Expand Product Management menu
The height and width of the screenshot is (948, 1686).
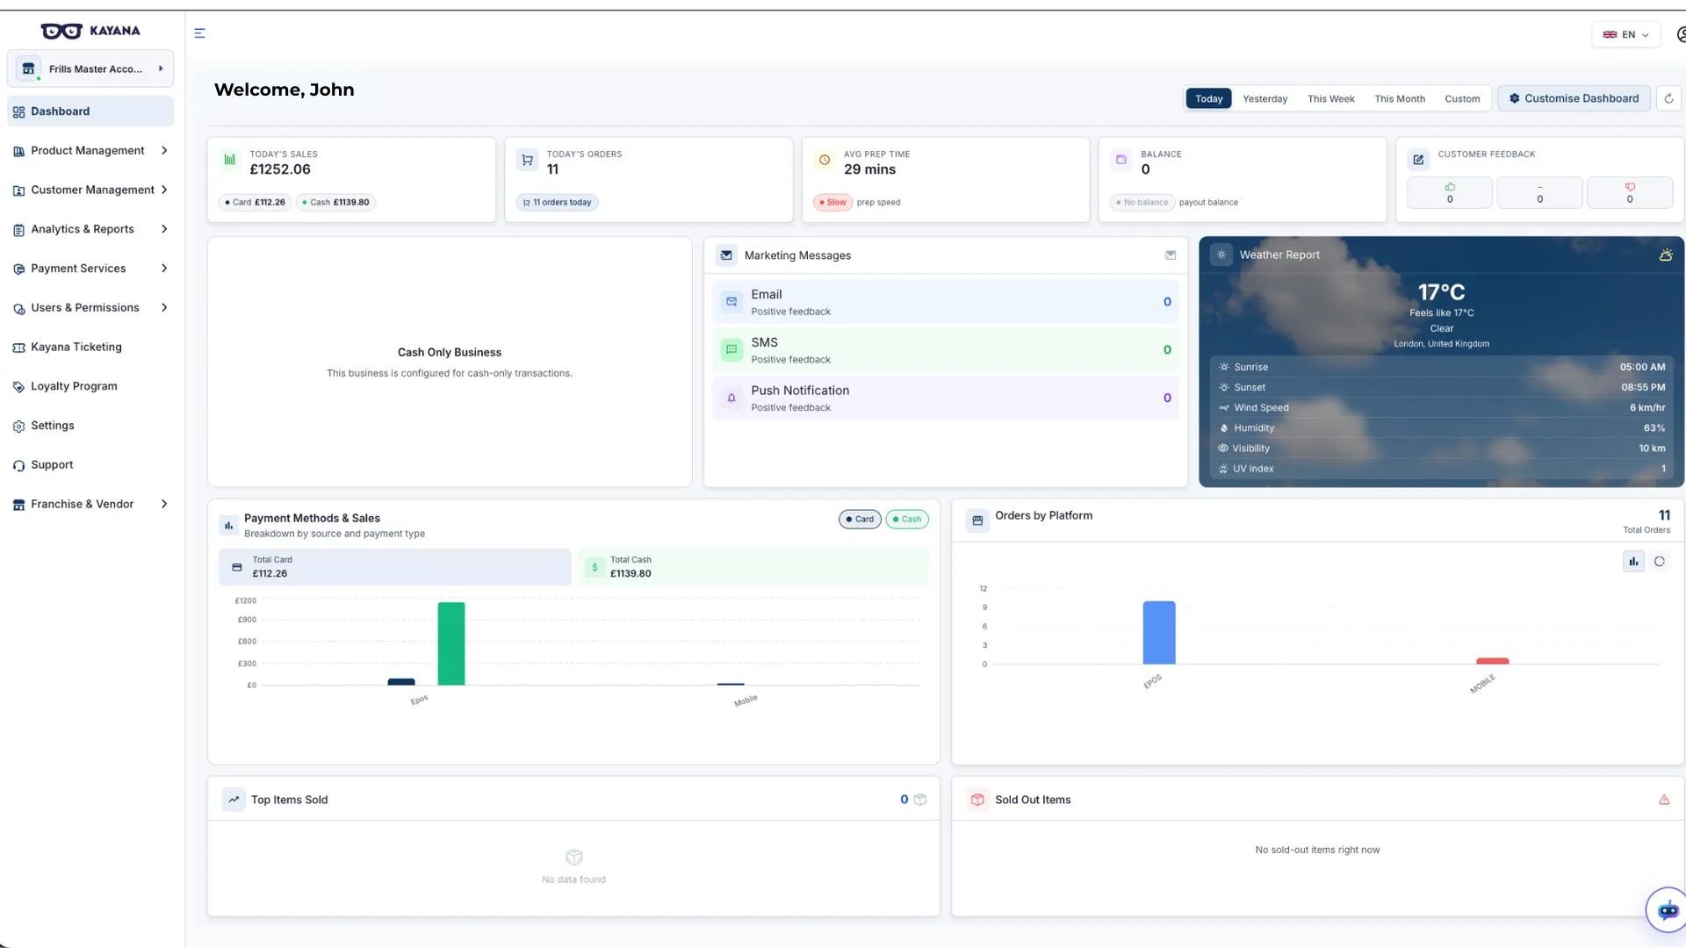coord(90,151)
